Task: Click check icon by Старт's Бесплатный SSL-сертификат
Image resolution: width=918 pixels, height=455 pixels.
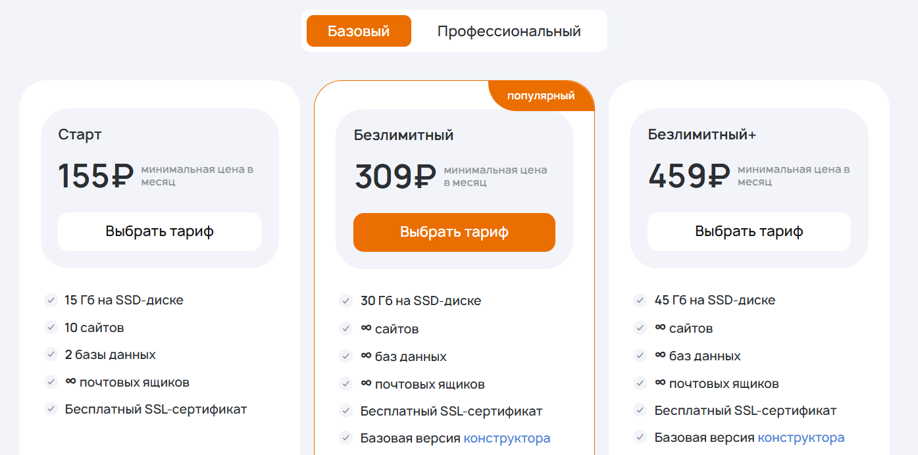Action: [x=51, y=409]
